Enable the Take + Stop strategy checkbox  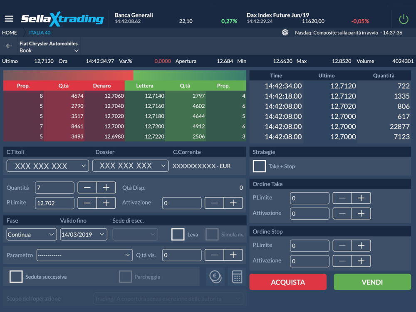coord(259,166)
